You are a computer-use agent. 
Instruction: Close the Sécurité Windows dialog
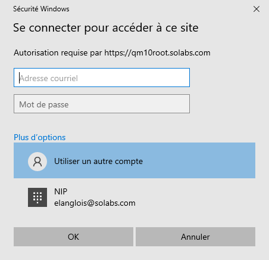(257, 9)
